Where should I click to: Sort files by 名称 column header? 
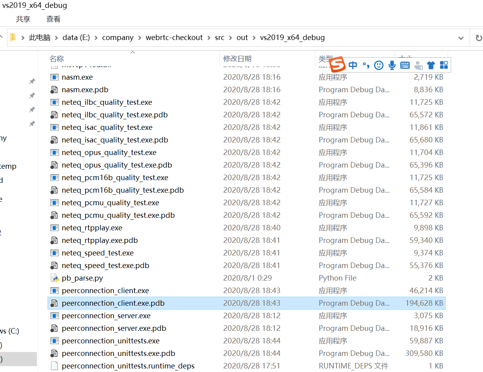point(57,59)
